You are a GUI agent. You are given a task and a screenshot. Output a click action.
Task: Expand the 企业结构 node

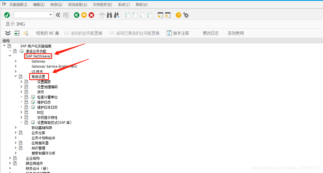[10, 158]
